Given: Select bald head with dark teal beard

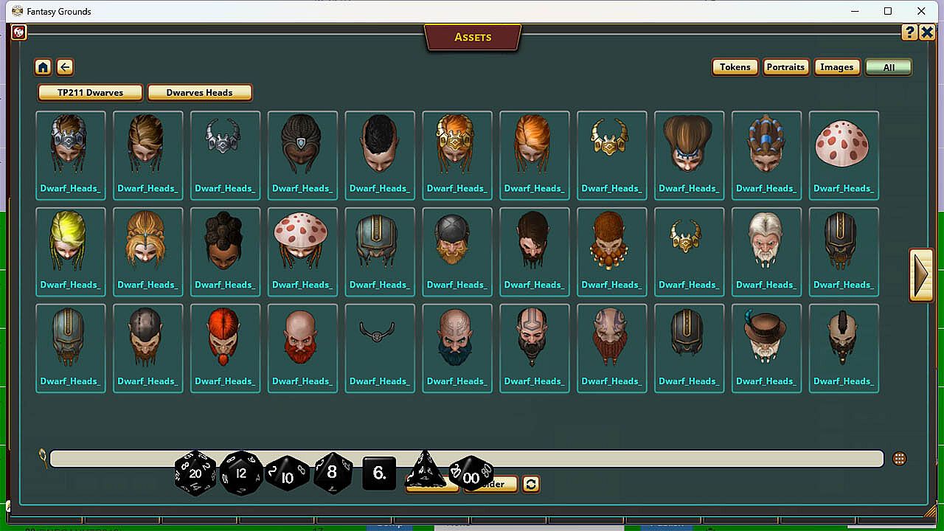Looking at the screenshot, I should click(x=457, y=349).
